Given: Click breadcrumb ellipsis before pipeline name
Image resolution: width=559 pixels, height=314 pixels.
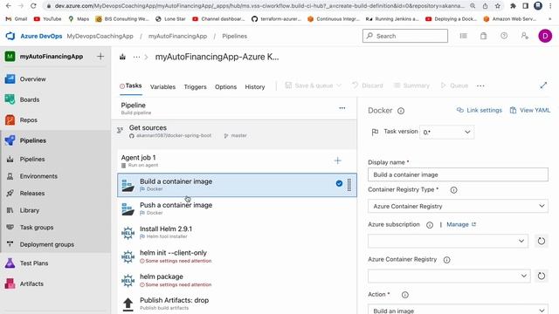Looking at the screenshot, I should tap(136, 57).
